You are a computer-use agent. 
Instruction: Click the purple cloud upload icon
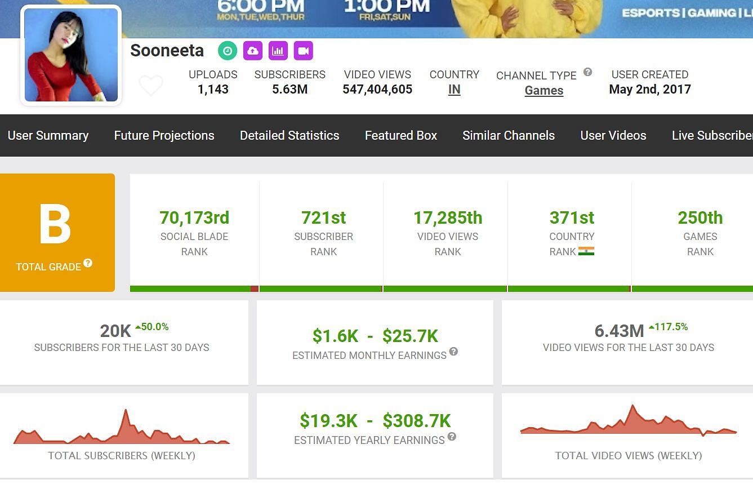253,51
